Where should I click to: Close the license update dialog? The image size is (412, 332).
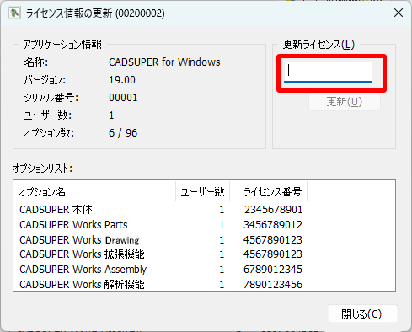click(399, 13)
